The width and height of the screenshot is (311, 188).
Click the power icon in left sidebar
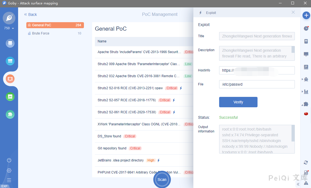click(x=9, y=160)
